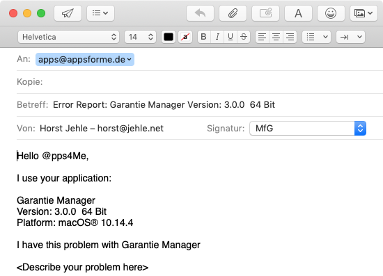Click the '<Describe your problem here>' placeholder

coord(83,268)
